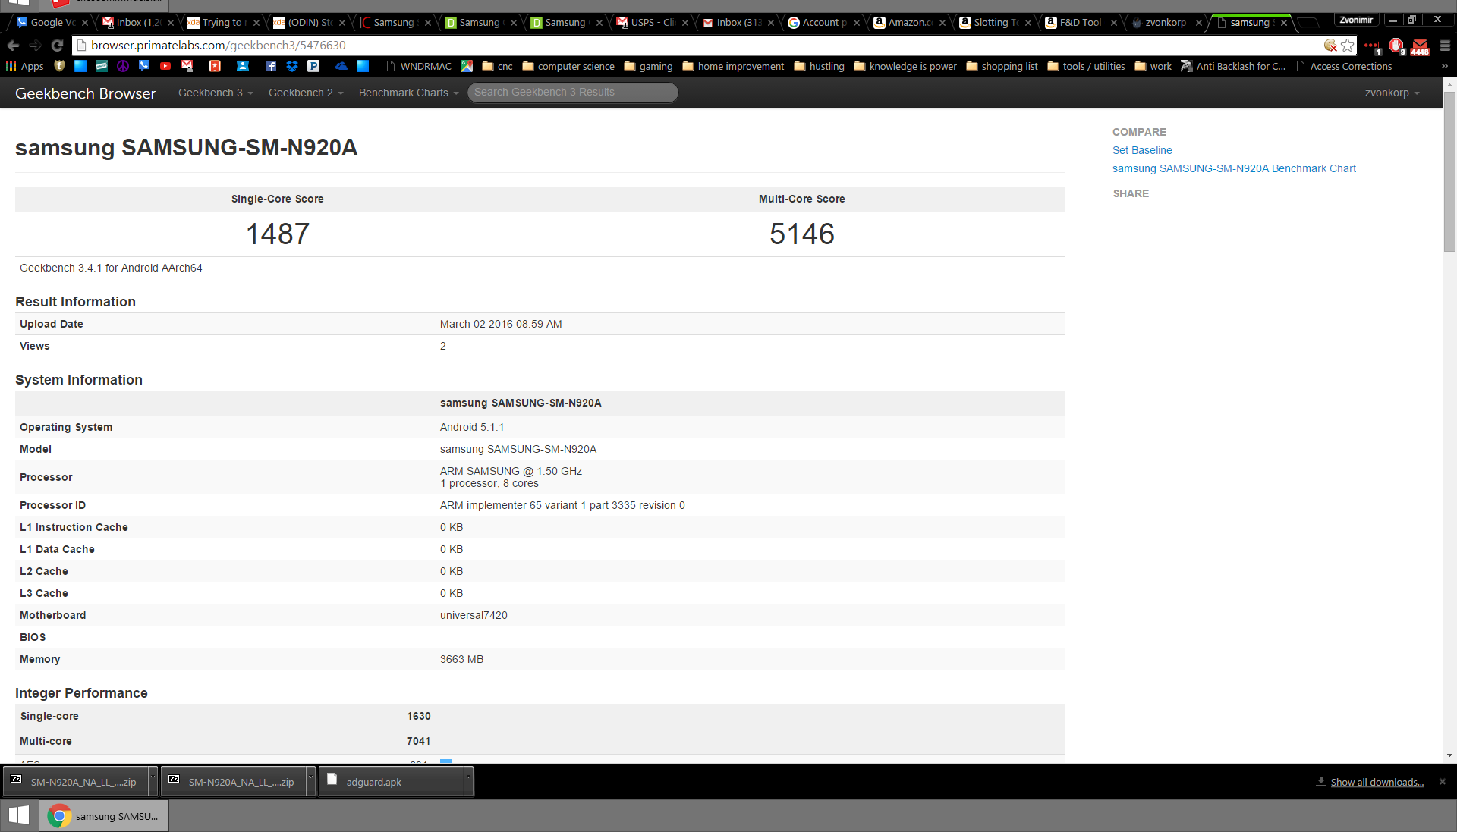Screen dimensions: 1457x832
Task: Switch to the Account tab with Google icon
Action: click(823, 23)
